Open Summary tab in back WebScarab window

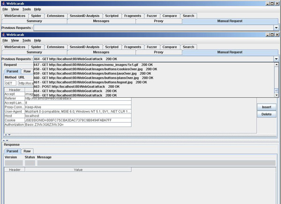tap(34, 21)
